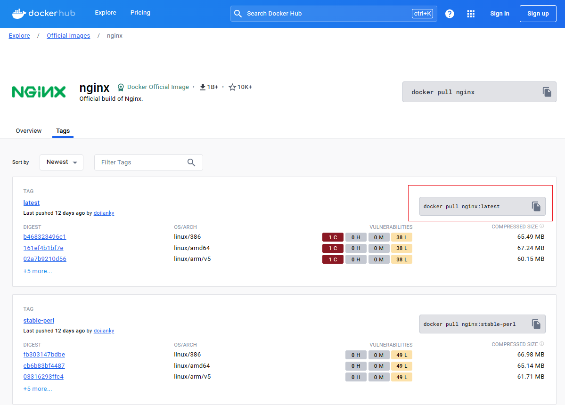Screen dimensions: 565x405
Task: Click 1 C critical badge for linux/386
Action: click(x=333, y=237)
